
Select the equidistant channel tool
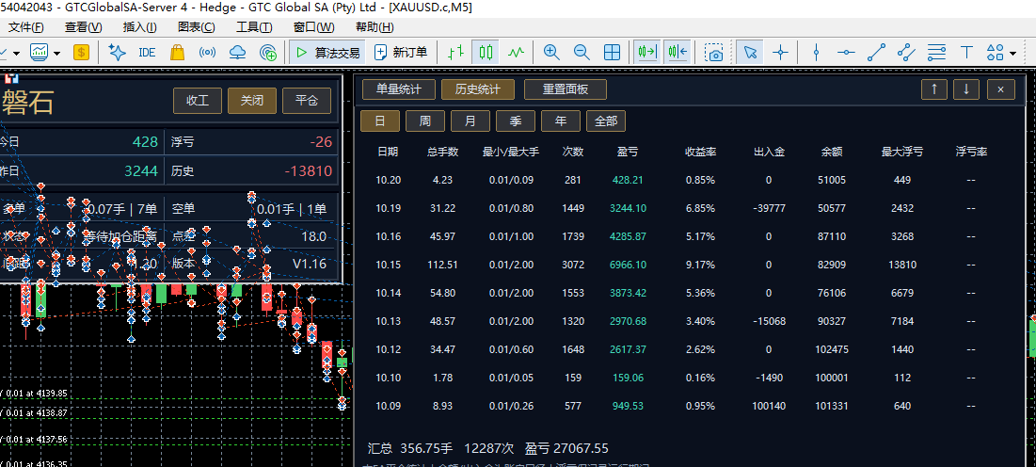coord(906,53)
